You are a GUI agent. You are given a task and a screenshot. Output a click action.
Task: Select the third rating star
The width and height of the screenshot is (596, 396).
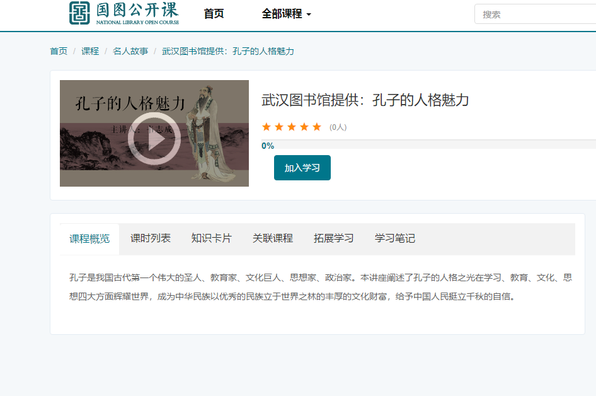pos(292,126)
